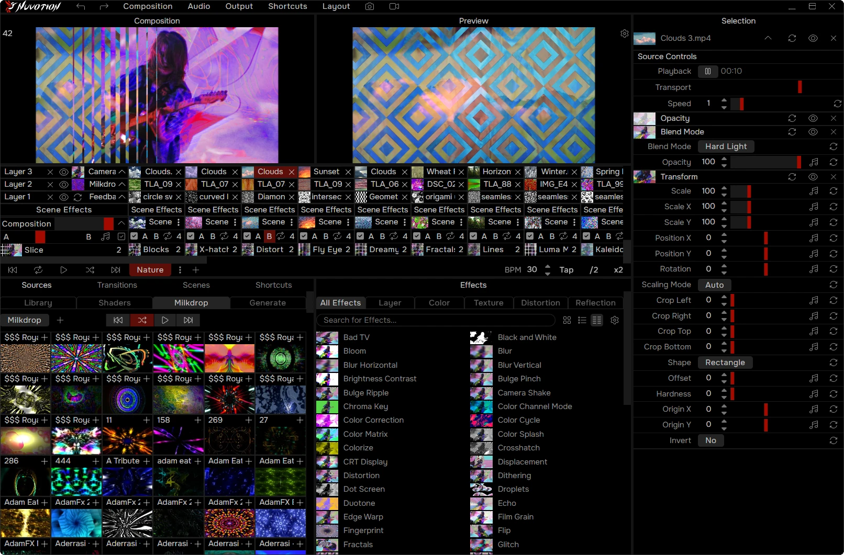
Task: Switch to the Transitions tab
Action: pyautogui.click(x=117, y=285)
